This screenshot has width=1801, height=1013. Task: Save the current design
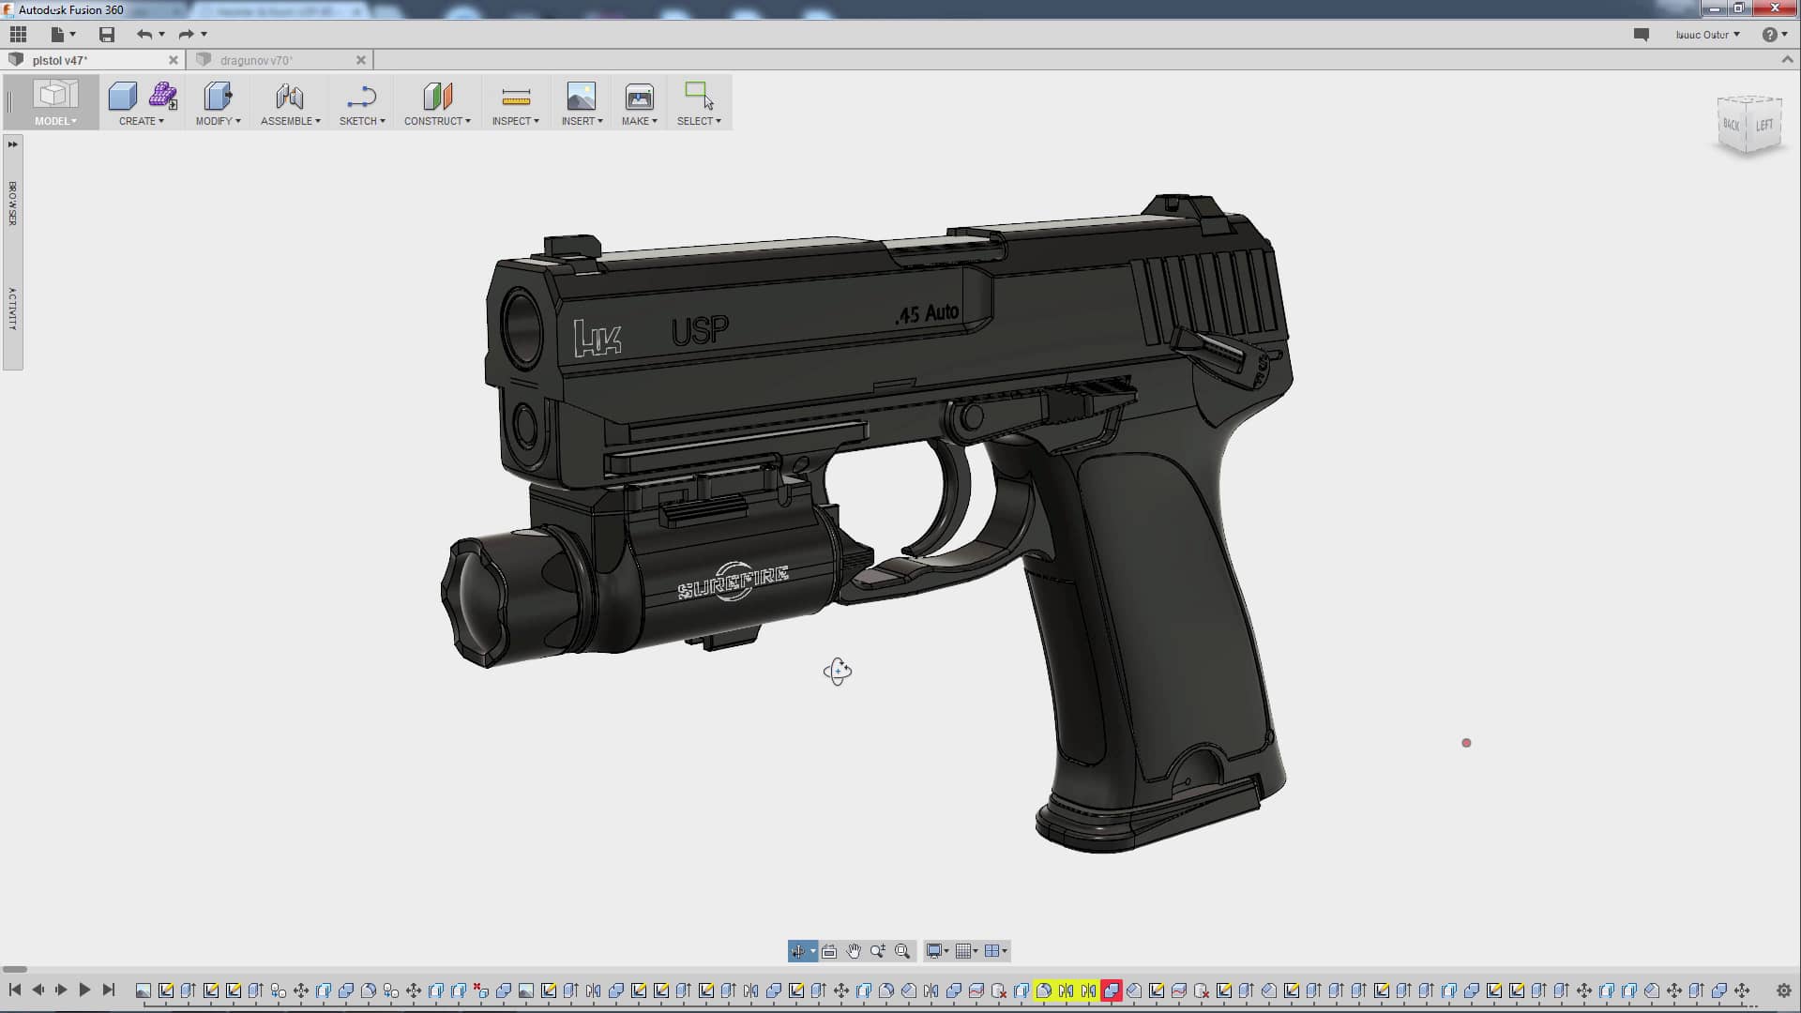pos(106,34)
